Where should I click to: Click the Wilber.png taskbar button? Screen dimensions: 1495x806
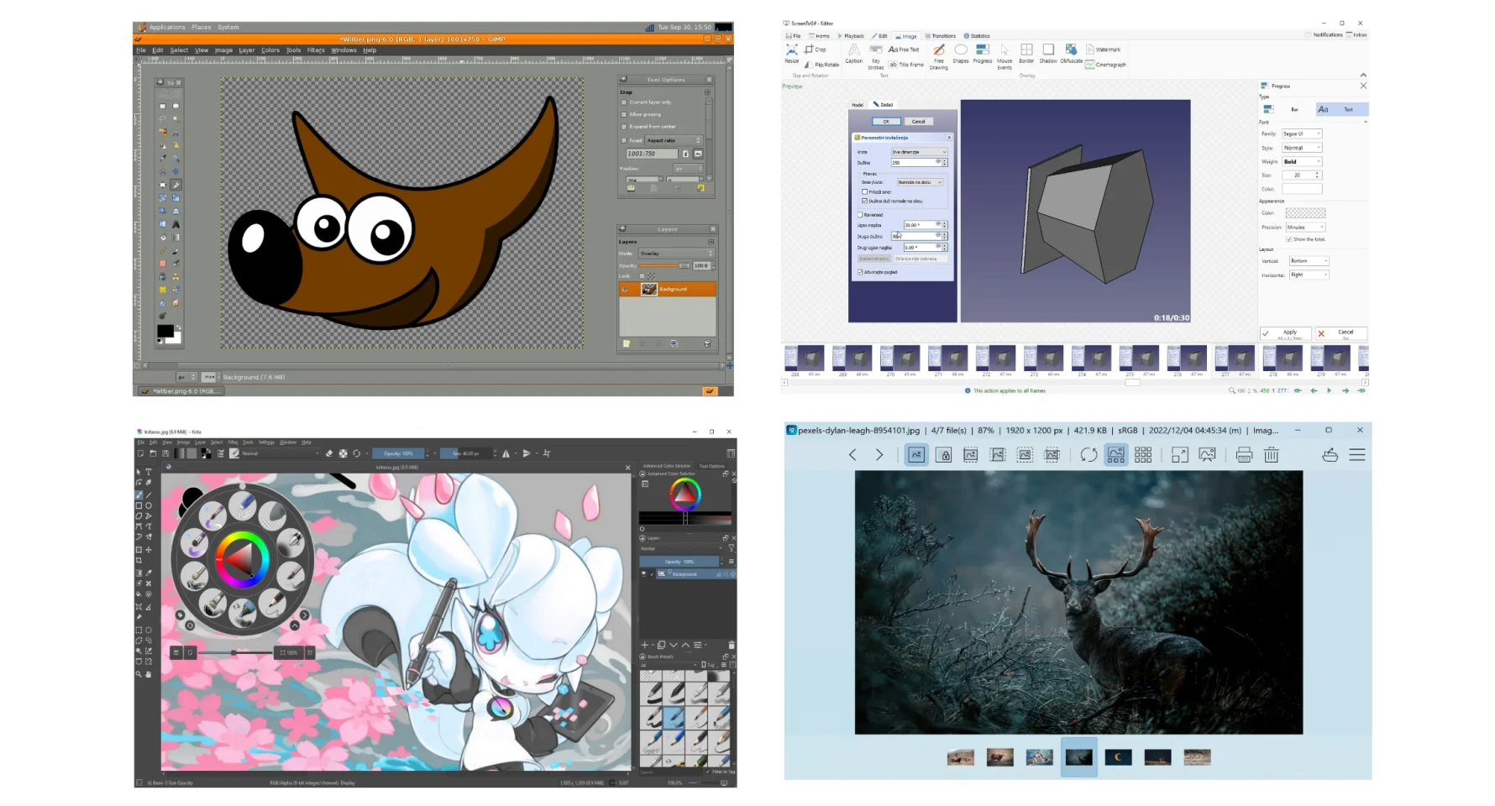(x=181, y=391)
